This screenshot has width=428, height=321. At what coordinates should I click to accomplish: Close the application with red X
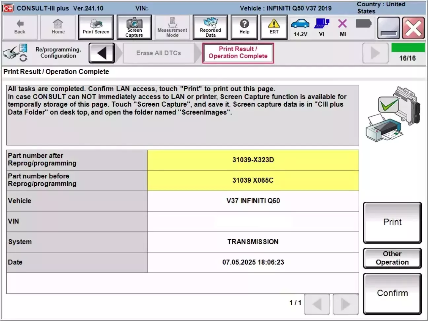413,28
